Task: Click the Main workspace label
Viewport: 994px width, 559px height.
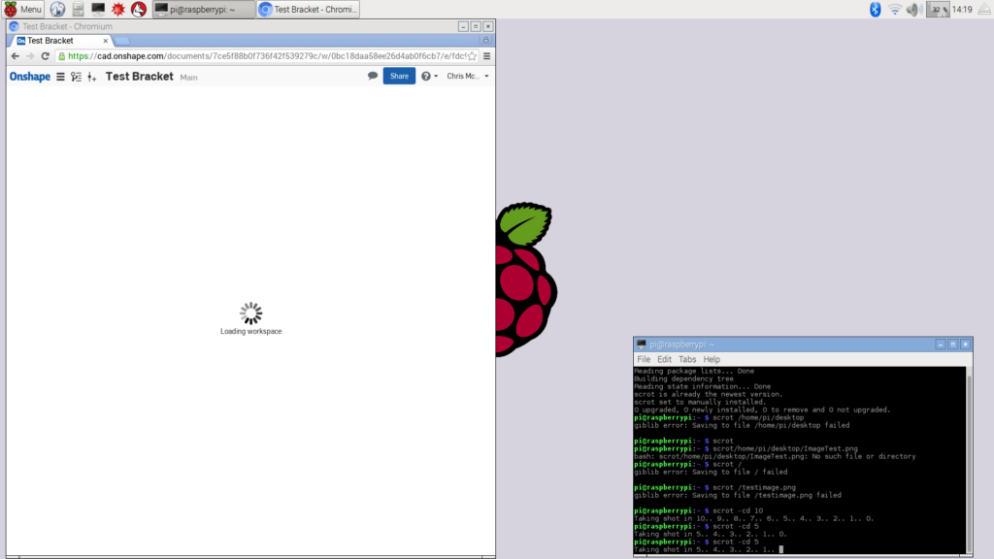Action: [189, 78]
